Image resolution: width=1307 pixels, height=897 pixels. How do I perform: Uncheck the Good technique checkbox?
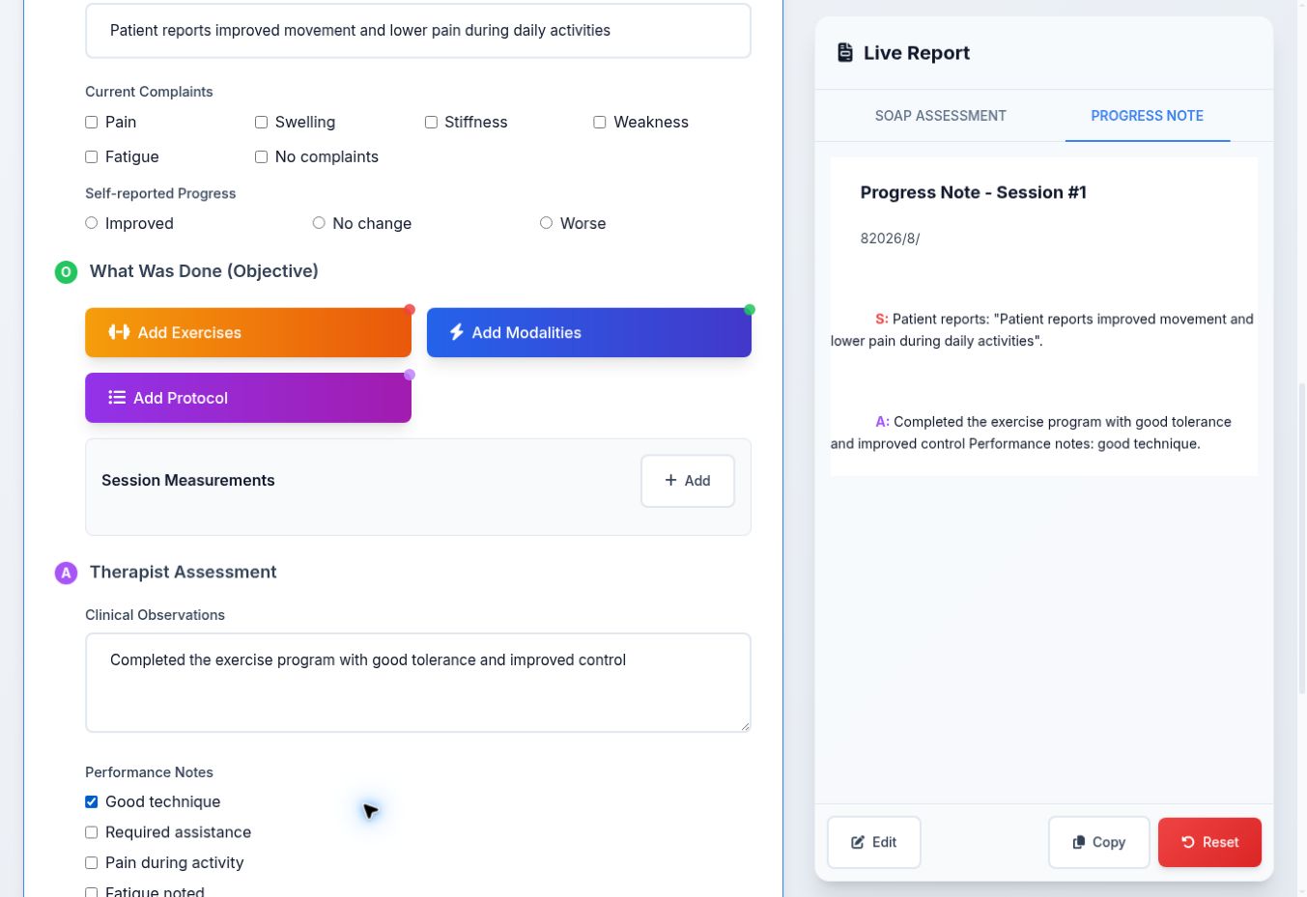(x=92, y=802)
